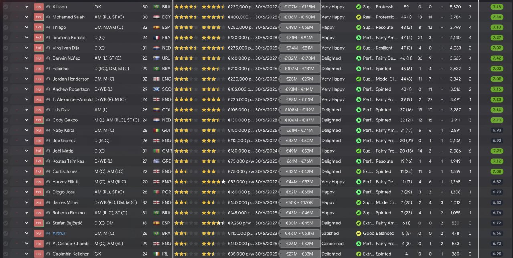The width and height of the screenshot is (513, 258).
Task: Click James Milner's €65K - €170K value button
Action: [x=299, y=203]
